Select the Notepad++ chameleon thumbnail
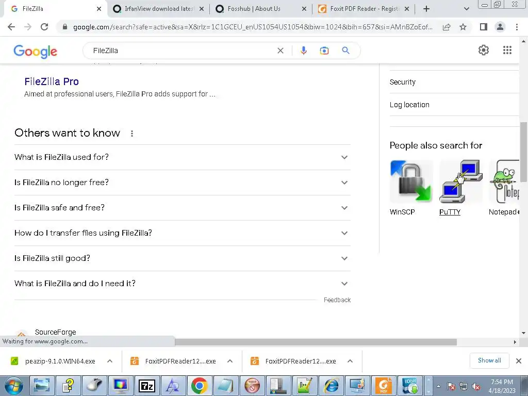 tap(504, 181)
